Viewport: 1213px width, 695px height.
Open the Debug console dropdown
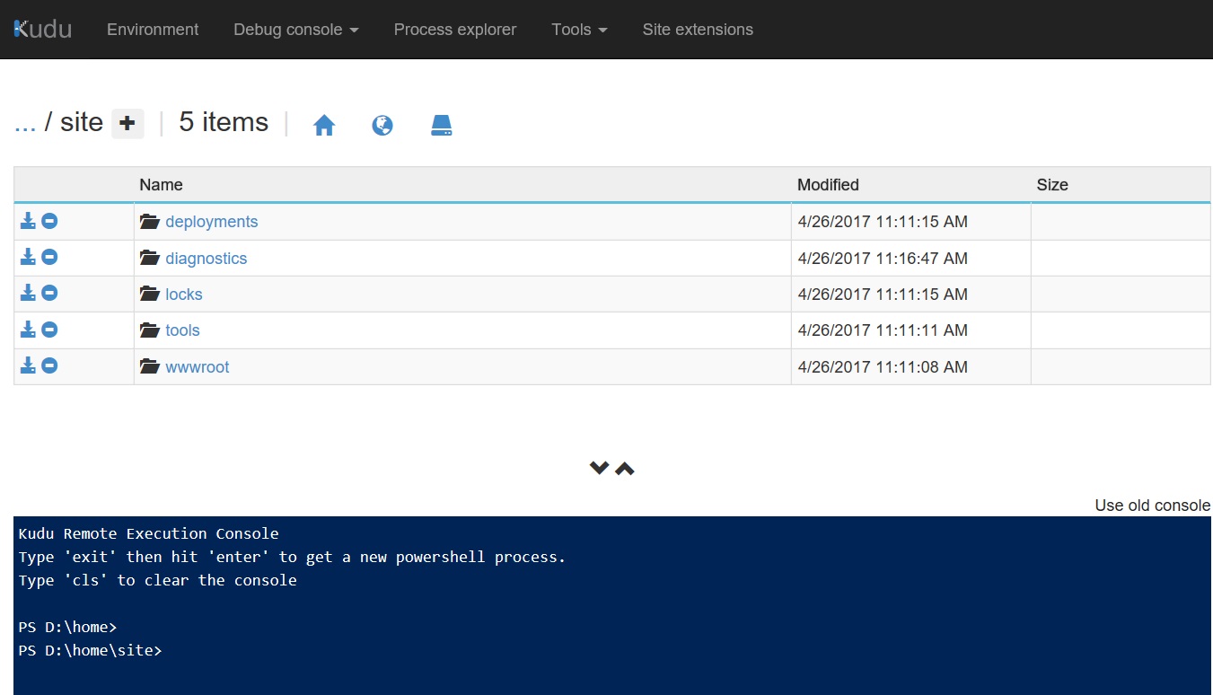[x=295, y=30]
